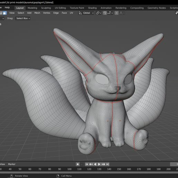Open the viewport View menu
The image size is (178, 178).
(x=12, y=13)
